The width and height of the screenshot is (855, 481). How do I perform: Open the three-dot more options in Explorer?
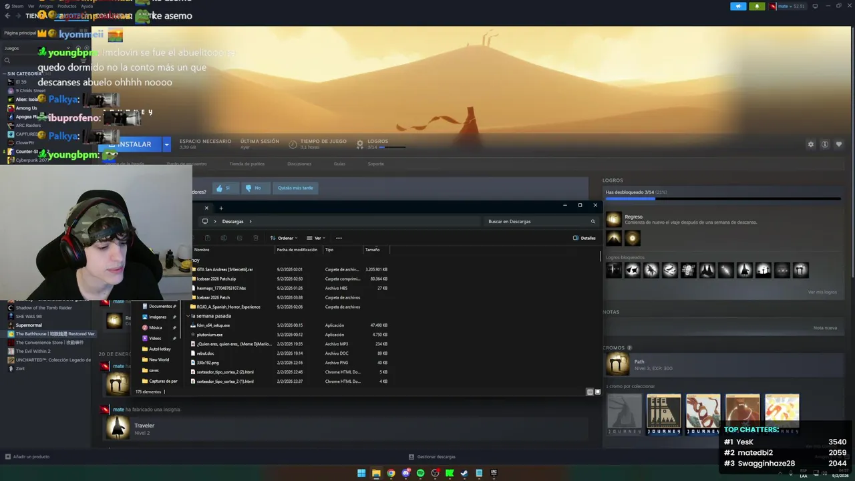[x=339, y=238]
